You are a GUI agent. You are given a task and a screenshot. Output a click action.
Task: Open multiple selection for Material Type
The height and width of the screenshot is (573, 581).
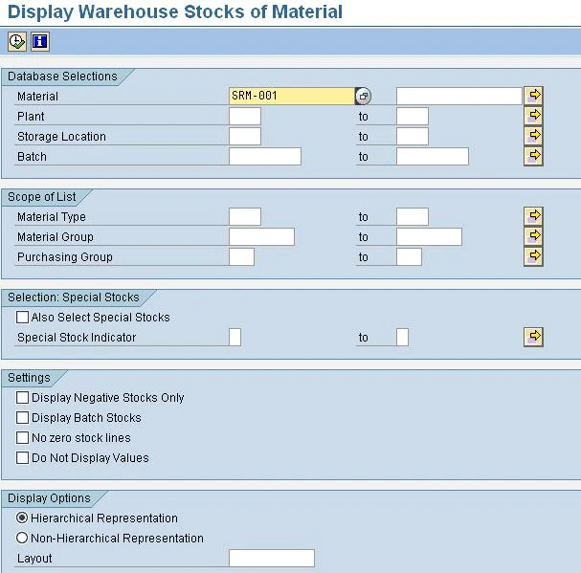coord(534,216)
